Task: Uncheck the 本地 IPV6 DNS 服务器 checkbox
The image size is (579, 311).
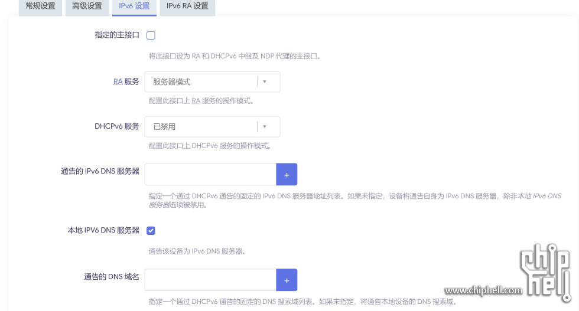Action: tap(151, 231)
